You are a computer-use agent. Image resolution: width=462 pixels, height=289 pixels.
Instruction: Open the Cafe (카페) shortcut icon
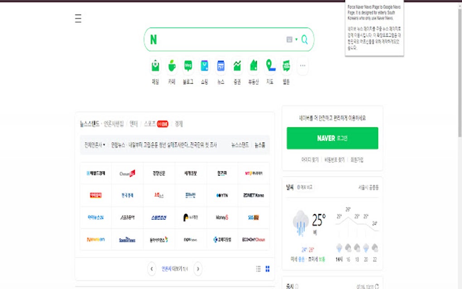[x=172, y=66]
